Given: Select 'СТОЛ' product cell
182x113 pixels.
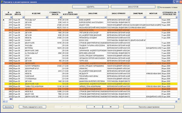Looking at the screenshot, I should pos(36,56).
